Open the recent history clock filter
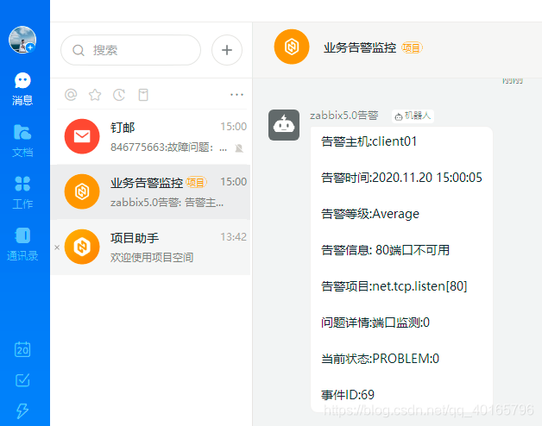542x426 pixels. 119,94
